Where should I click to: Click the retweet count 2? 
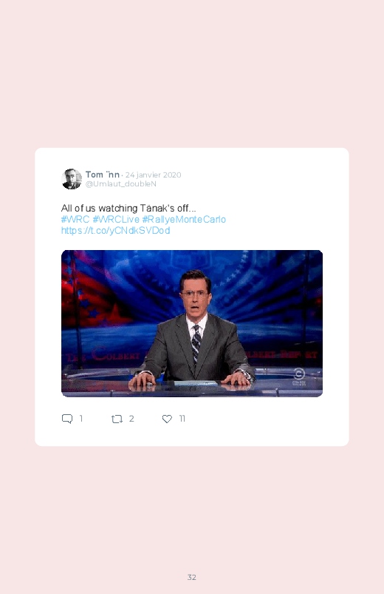click(x=131, y=419)
